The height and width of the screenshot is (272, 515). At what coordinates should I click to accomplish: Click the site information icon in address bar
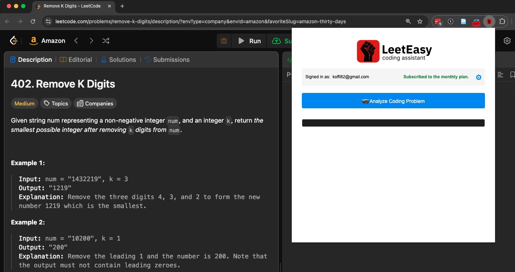pyautogui.click(x=48, y=21)
